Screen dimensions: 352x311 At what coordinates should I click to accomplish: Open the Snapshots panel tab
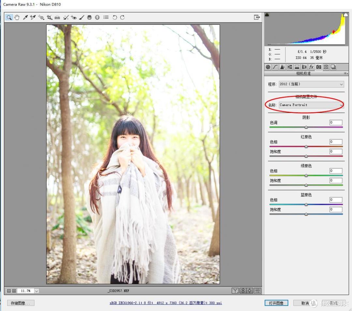click(x=333, y=67)
